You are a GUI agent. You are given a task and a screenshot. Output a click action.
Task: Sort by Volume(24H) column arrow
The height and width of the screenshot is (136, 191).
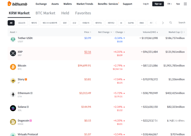tap(157, 32)
